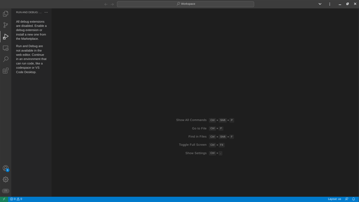Click the errors and warnings indicator

point(16,199)
